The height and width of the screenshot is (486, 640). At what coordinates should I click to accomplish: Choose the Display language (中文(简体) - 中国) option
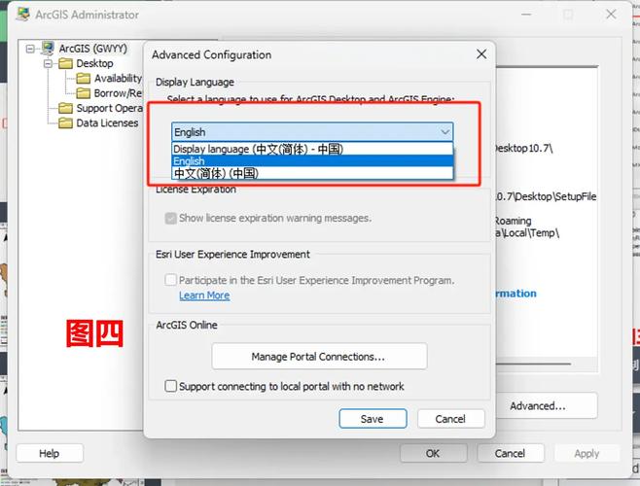312,149
